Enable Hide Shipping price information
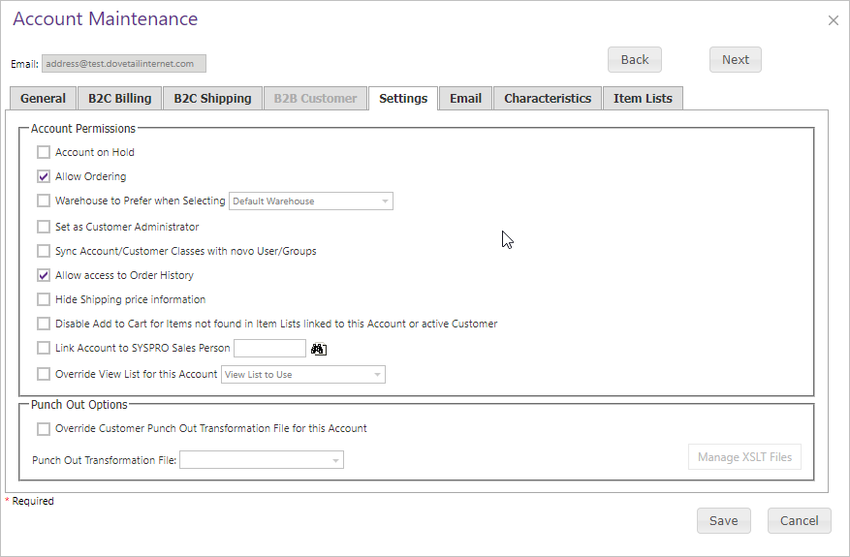 tap(44, 299)
